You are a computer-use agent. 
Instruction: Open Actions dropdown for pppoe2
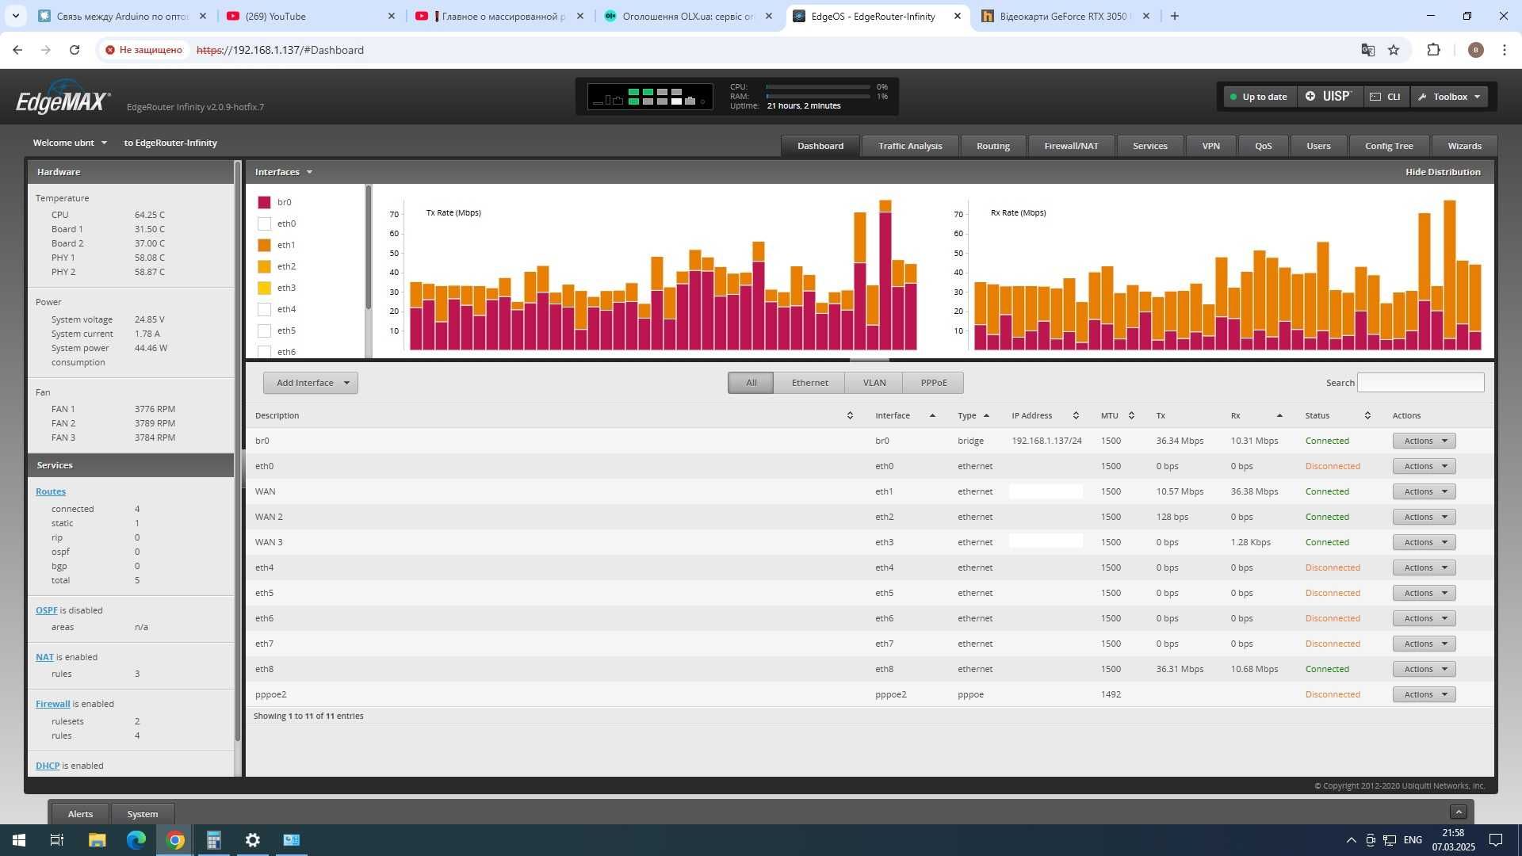(x=1424, y=694)
